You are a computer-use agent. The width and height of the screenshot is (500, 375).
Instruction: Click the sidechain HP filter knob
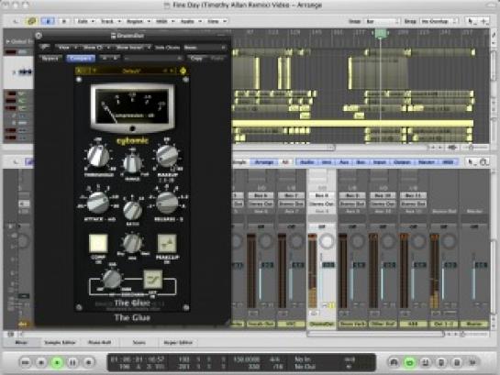coord(112,279)
